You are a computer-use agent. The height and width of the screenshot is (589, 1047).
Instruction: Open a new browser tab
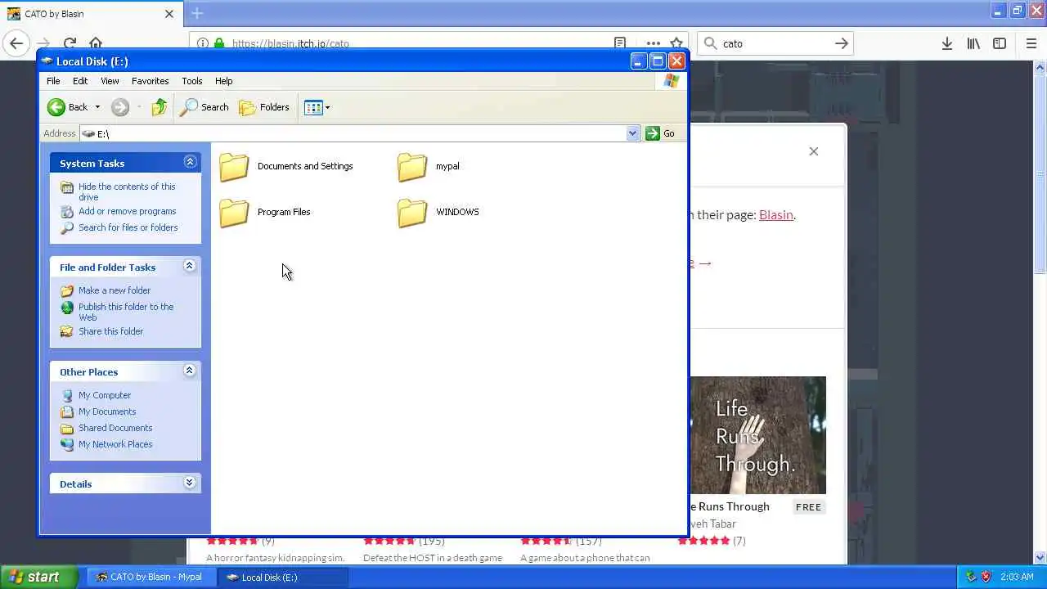pos(197,13)
